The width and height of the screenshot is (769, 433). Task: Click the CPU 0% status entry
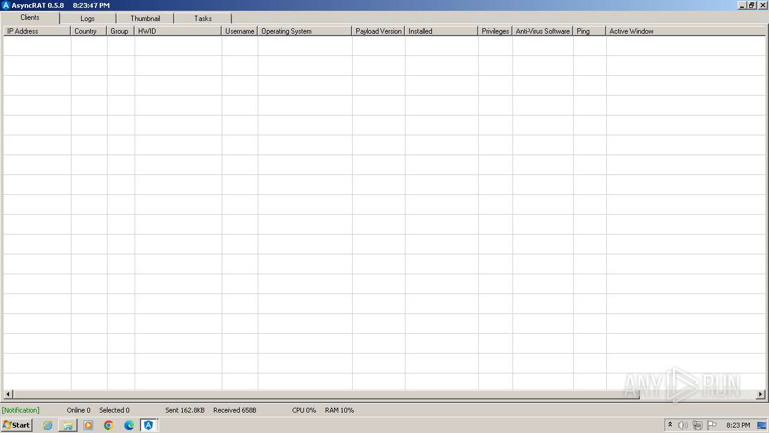coord(304,410)
